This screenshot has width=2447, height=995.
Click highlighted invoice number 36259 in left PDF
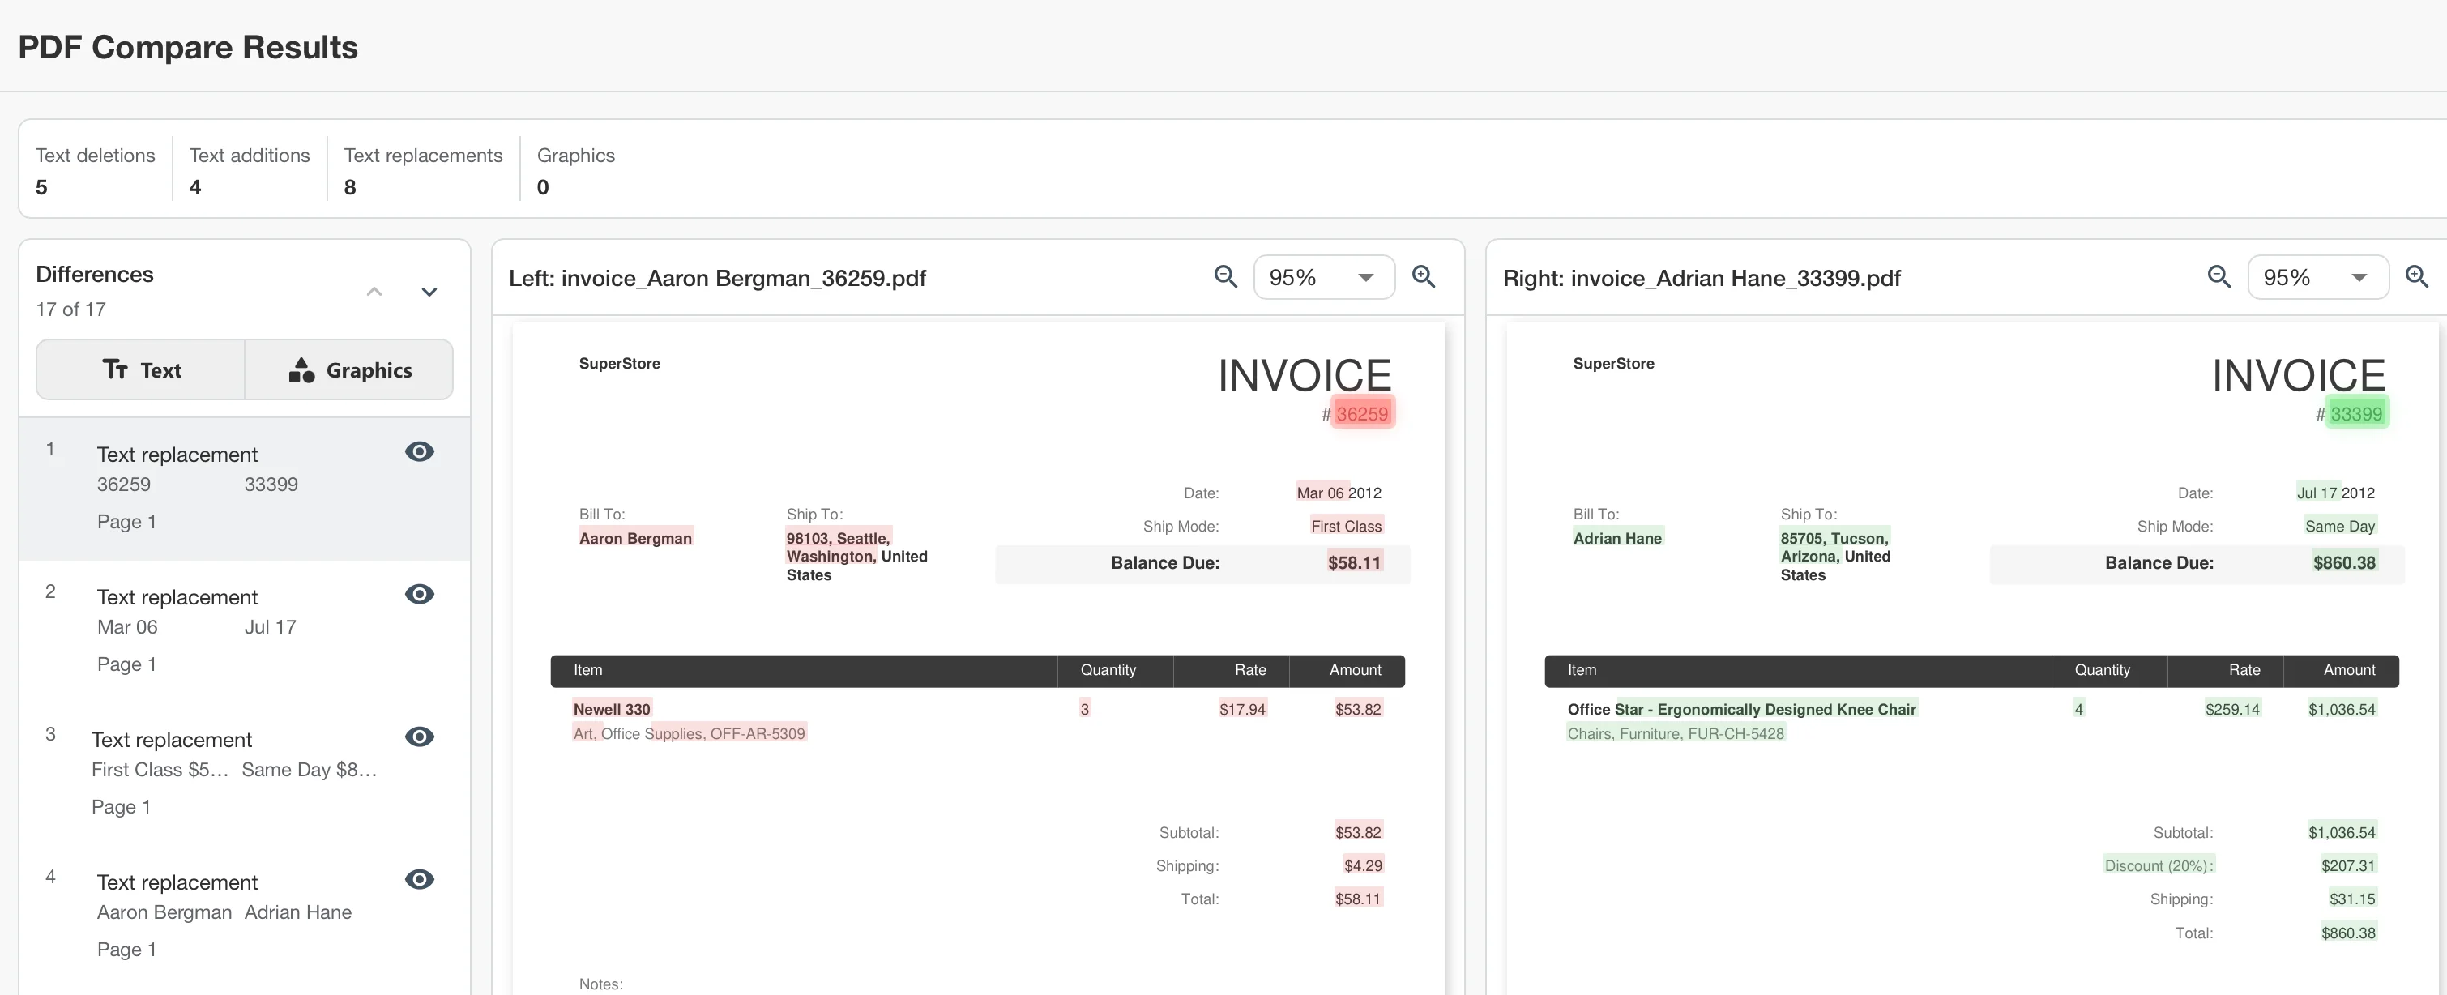point(1362,413)
